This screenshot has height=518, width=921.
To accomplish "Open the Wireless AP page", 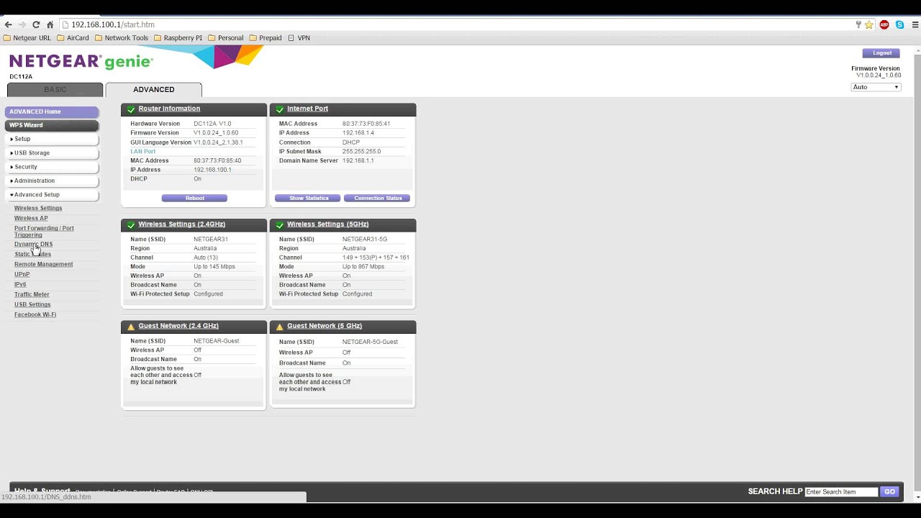I will (x=31, y=219).
